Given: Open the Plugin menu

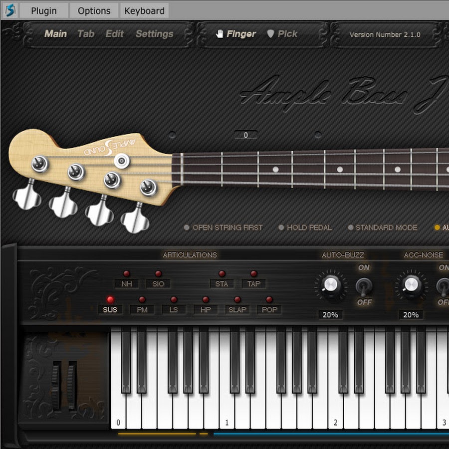Looking at the screenshot, I should click(x=44, y=11).
